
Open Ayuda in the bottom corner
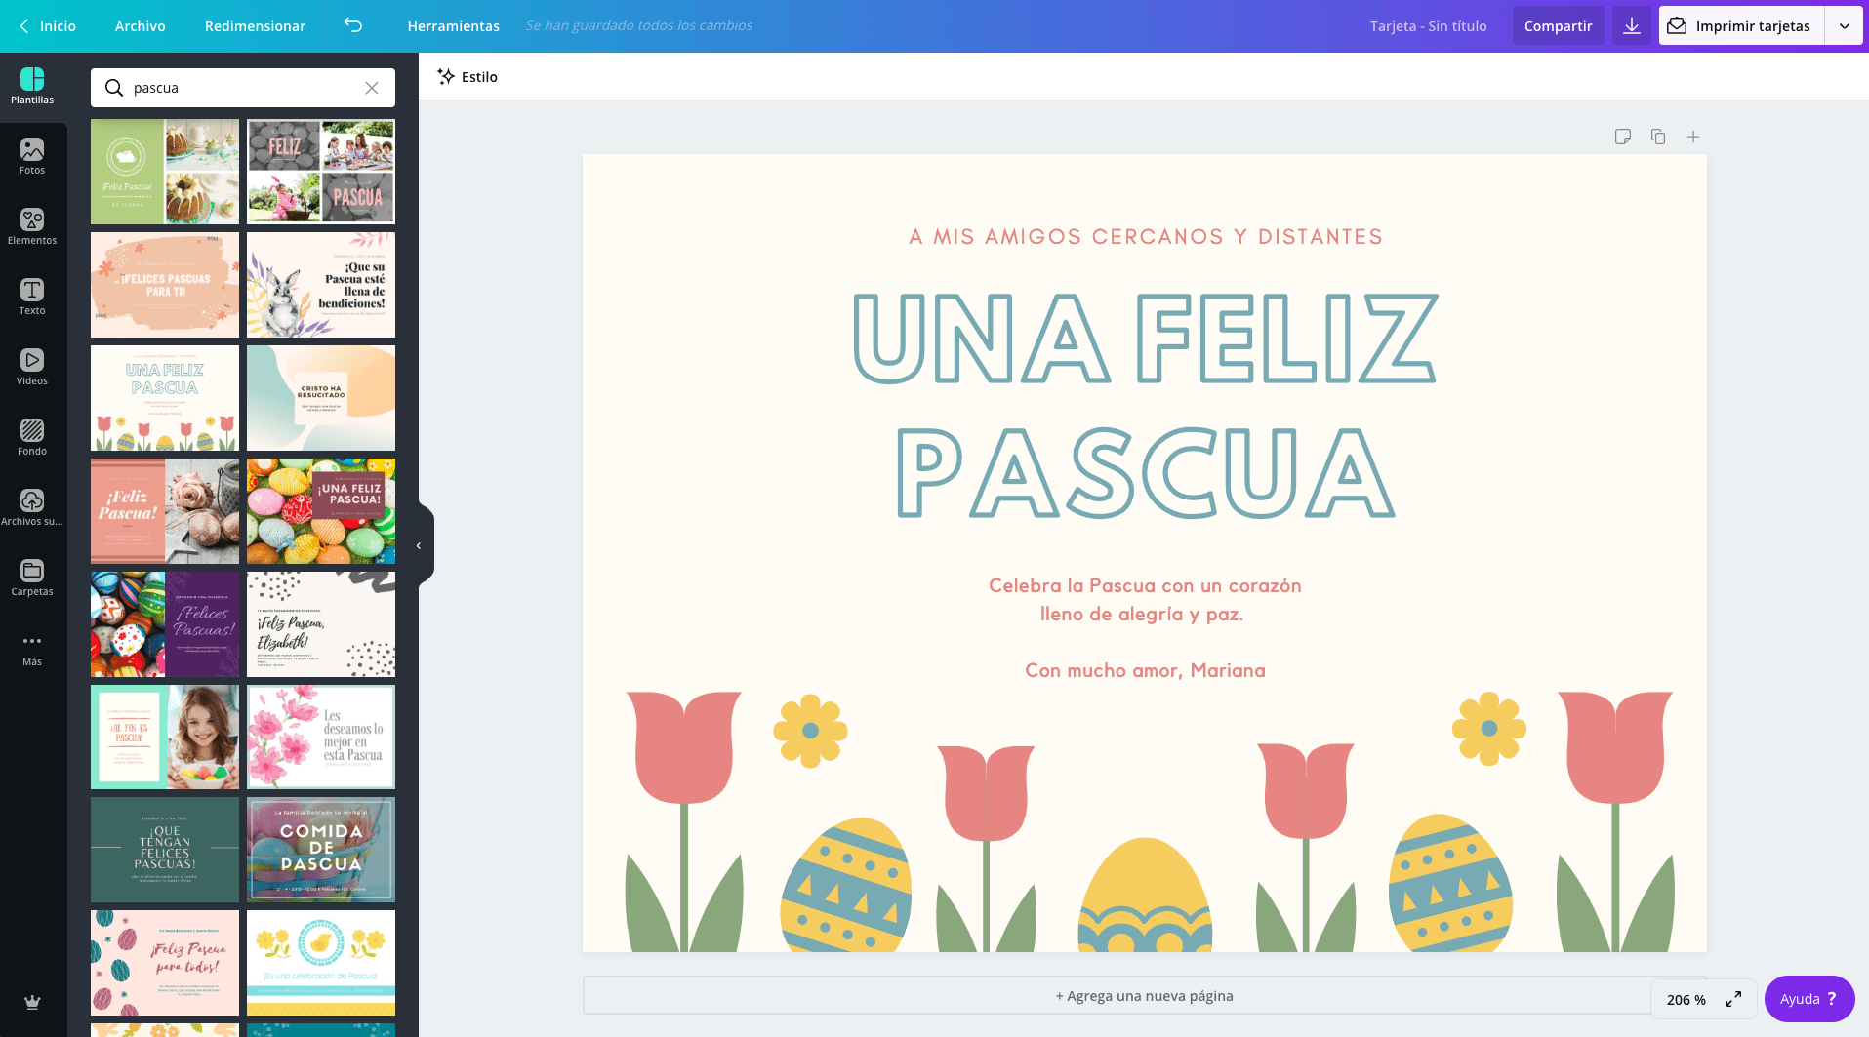click(x=1808, y=998)
